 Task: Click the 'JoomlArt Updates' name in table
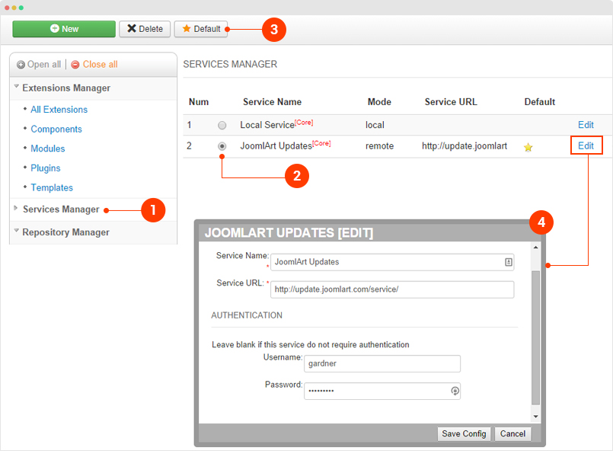point(276,146)
